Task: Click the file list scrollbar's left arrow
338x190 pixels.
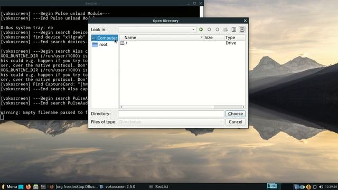Action: pos(121,107)
